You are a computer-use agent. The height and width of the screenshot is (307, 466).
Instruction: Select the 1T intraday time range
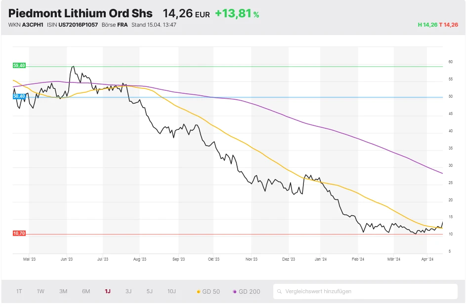19,292
